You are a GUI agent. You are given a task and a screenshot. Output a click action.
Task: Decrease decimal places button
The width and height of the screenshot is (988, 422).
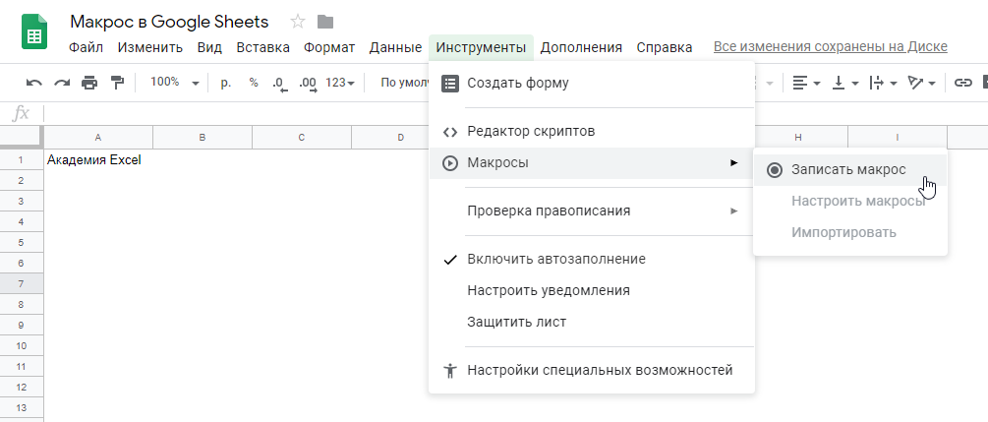[279, 84]
